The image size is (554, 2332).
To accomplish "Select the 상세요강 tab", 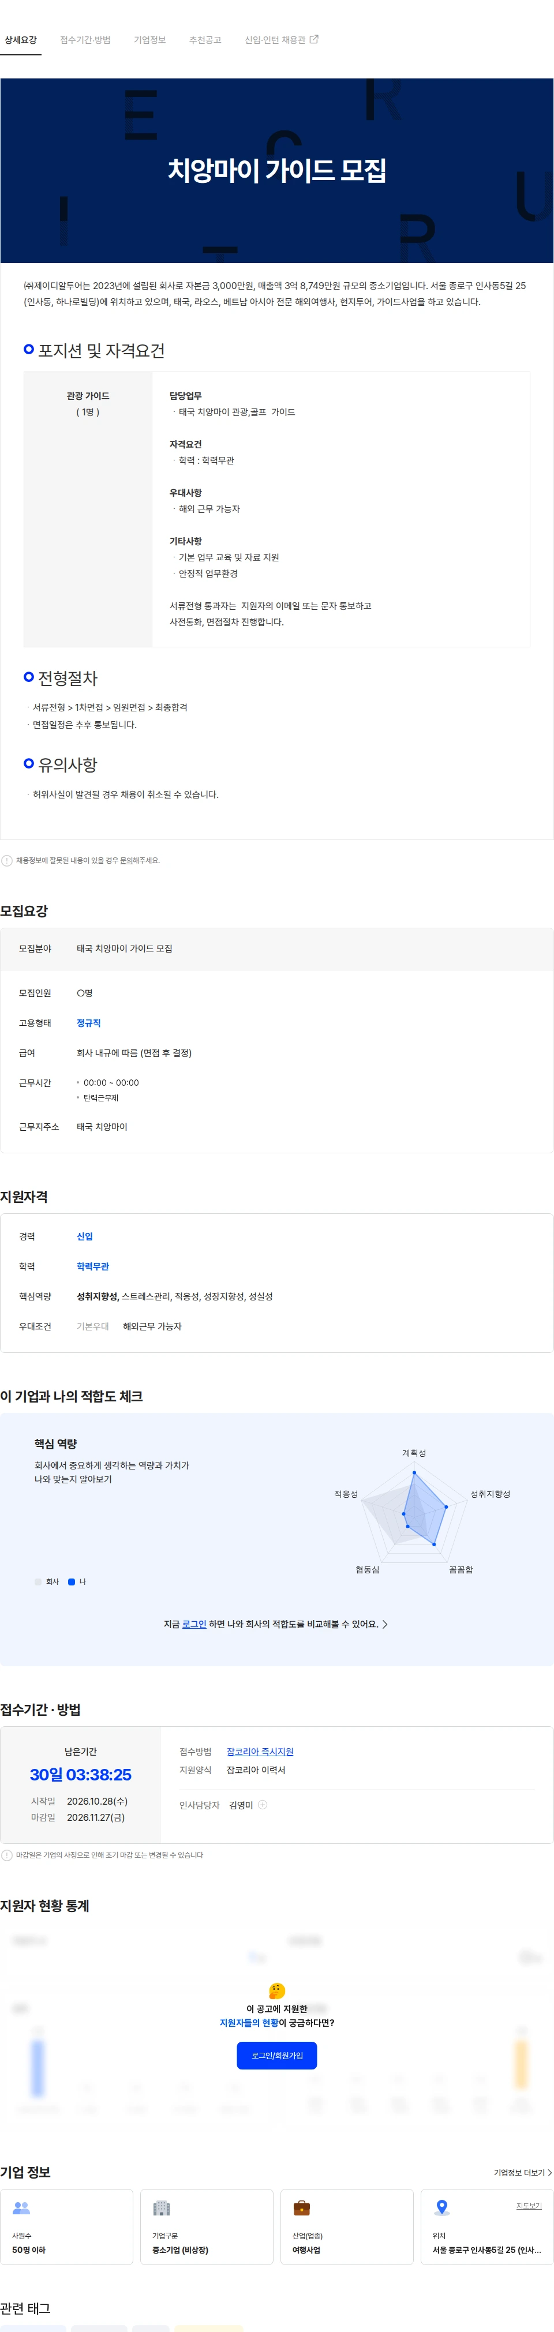I will [x=21, y=40].
